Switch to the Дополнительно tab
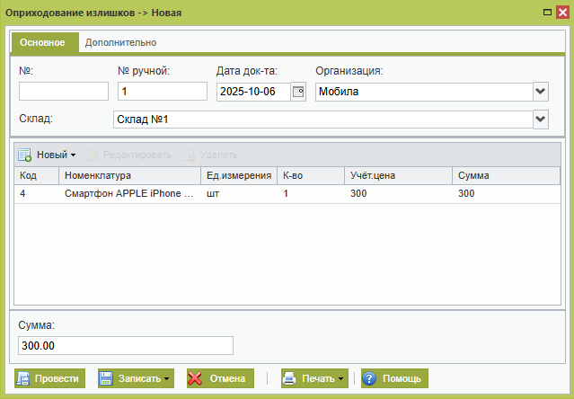 pos(120,42)
